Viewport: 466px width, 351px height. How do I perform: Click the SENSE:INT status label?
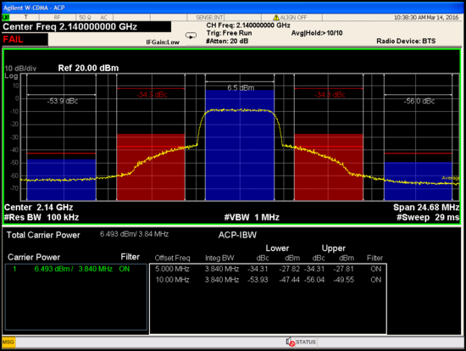coord(209,18)
